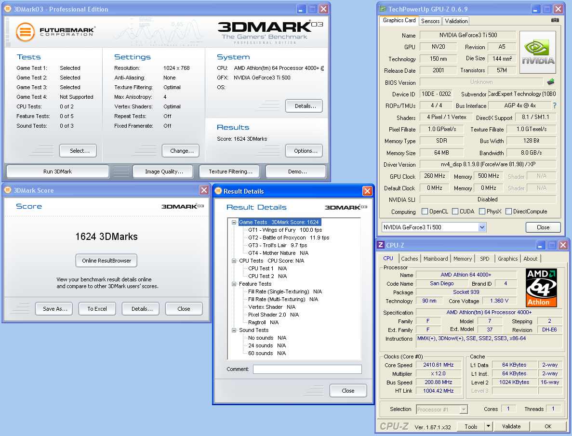Select Pixel Shader 2.0 row

pyautogui.click(x=273, y=315)
